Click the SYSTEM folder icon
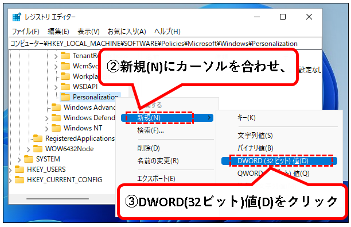 click(29, 159)
